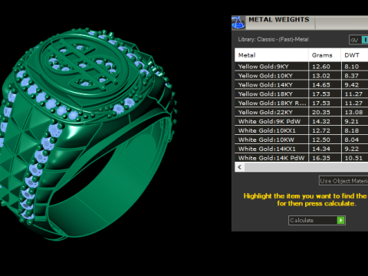Click the 13.08 DWT value
368x276 pixels.
pos(353,113)
